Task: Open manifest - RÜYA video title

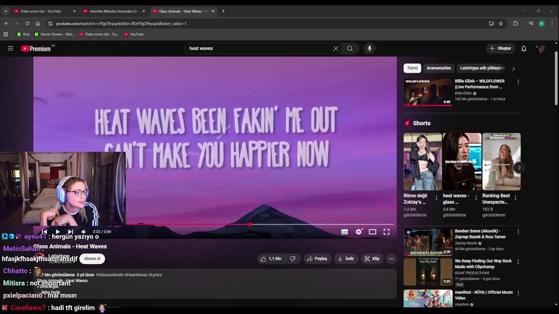Action: pyautogui.click(x=484, y=295)
